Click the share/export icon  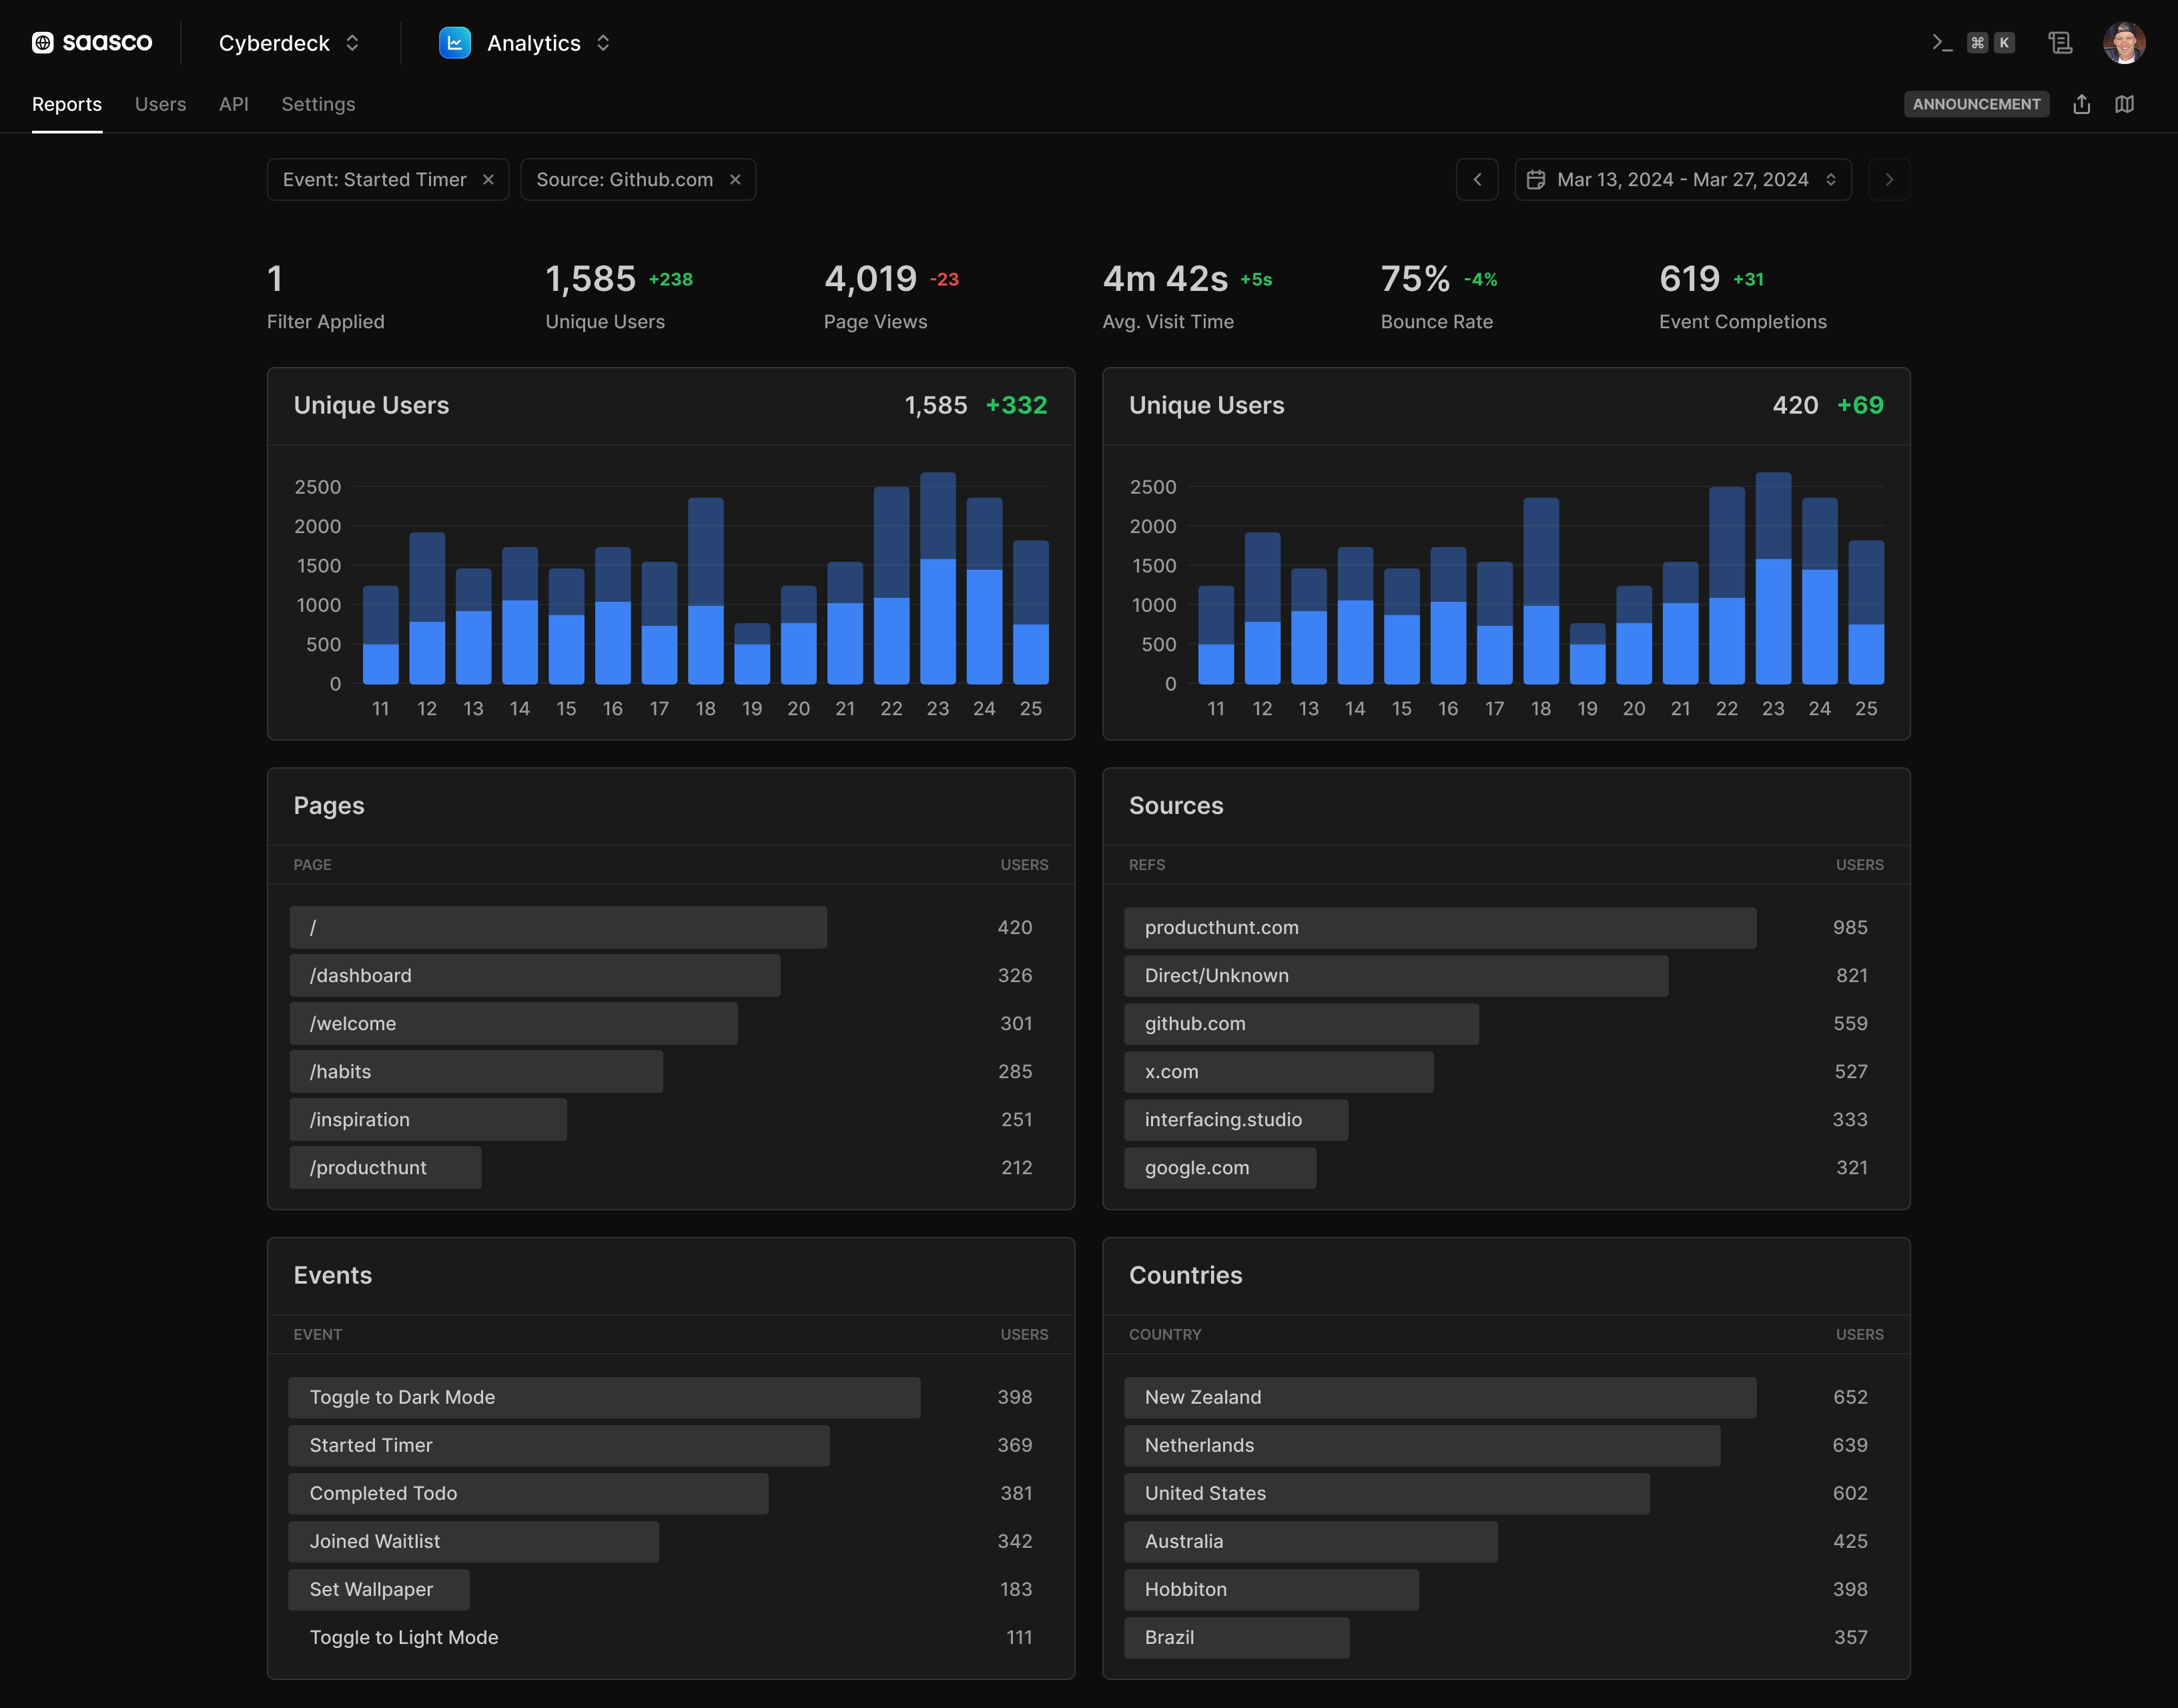[x=2082, y=104]
